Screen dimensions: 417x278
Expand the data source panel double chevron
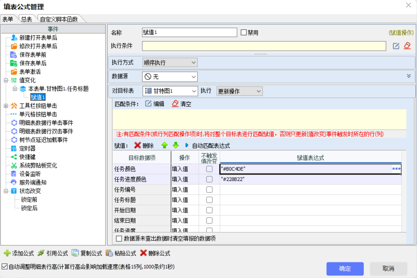click(409, 76)
